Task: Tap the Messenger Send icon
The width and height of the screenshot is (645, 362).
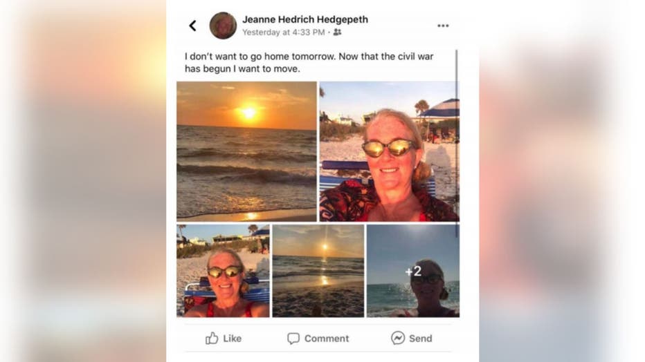Action: pos(398,338)
